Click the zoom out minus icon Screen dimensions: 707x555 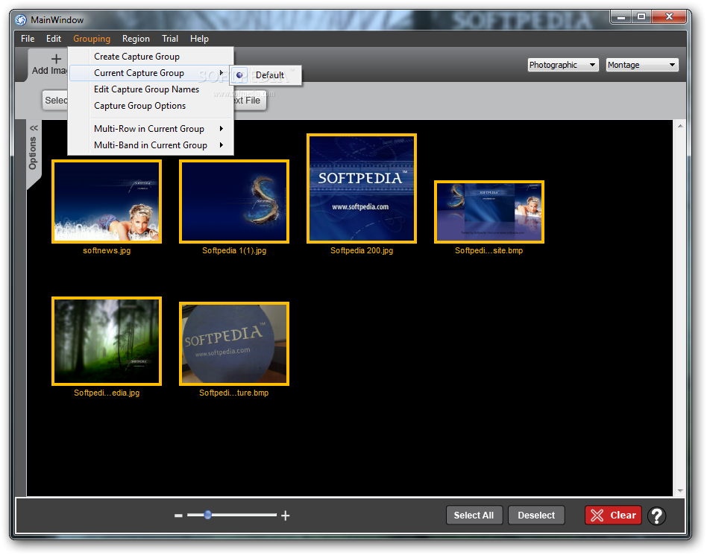(x=178, y=516)
